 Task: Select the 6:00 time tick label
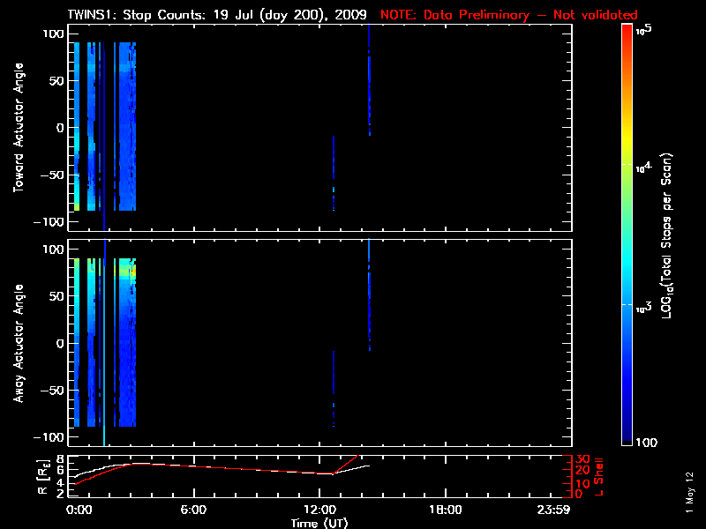click(194, 510)
